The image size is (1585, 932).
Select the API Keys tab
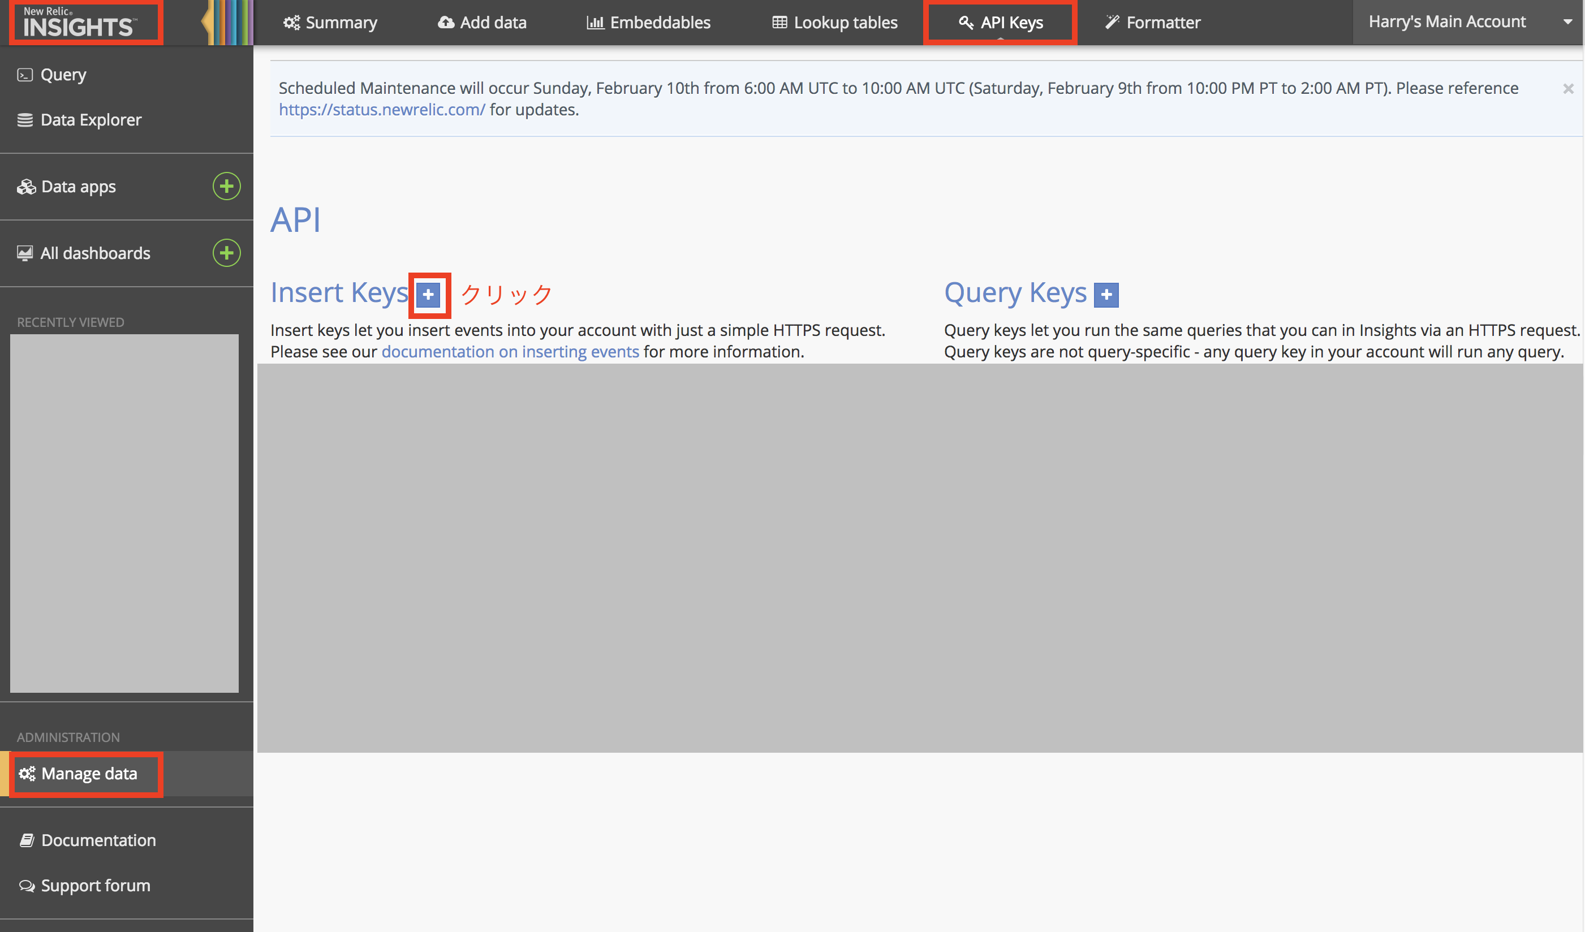click(x=1001, y=23)
